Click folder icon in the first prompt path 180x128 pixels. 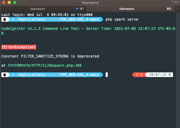click(x=13, y=19)
